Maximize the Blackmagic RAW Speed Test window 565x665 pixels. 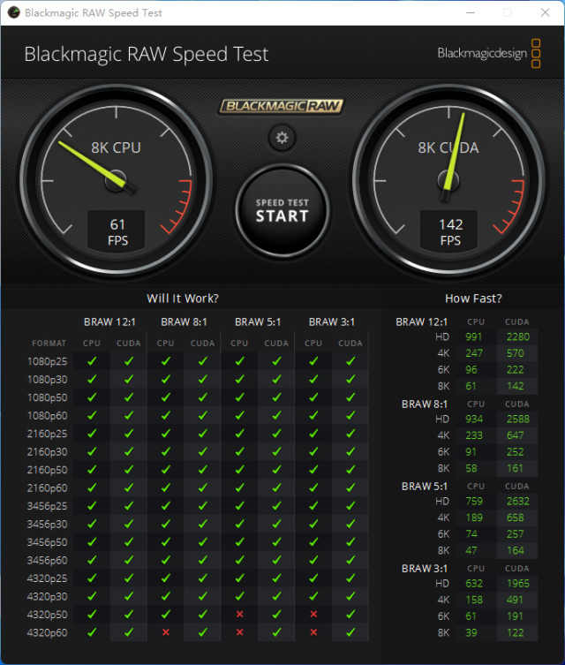tap(508, 12)
